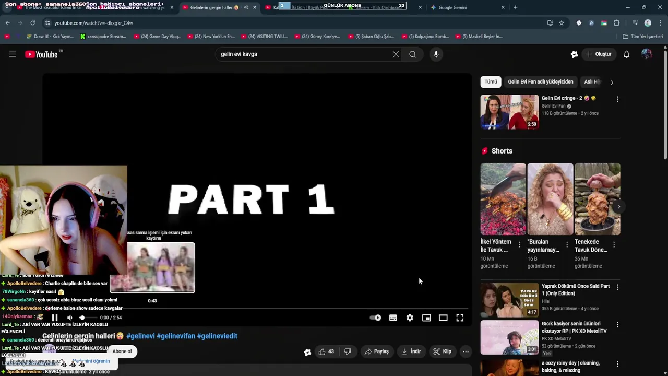Toggle autoplay switch in player
668x376 pixels.
(x=376, y=318)
